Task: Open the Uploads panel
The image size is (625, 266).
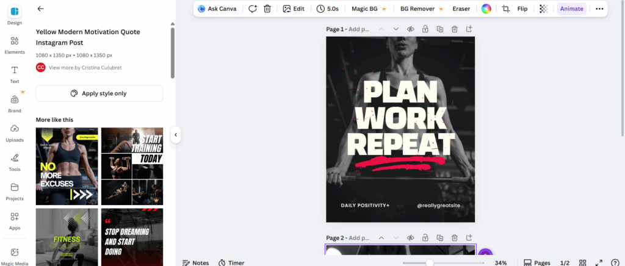Action: tap(15, 132)
